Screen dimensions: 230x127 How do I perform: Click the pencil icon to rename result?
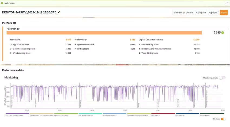(x=59, y=12)
